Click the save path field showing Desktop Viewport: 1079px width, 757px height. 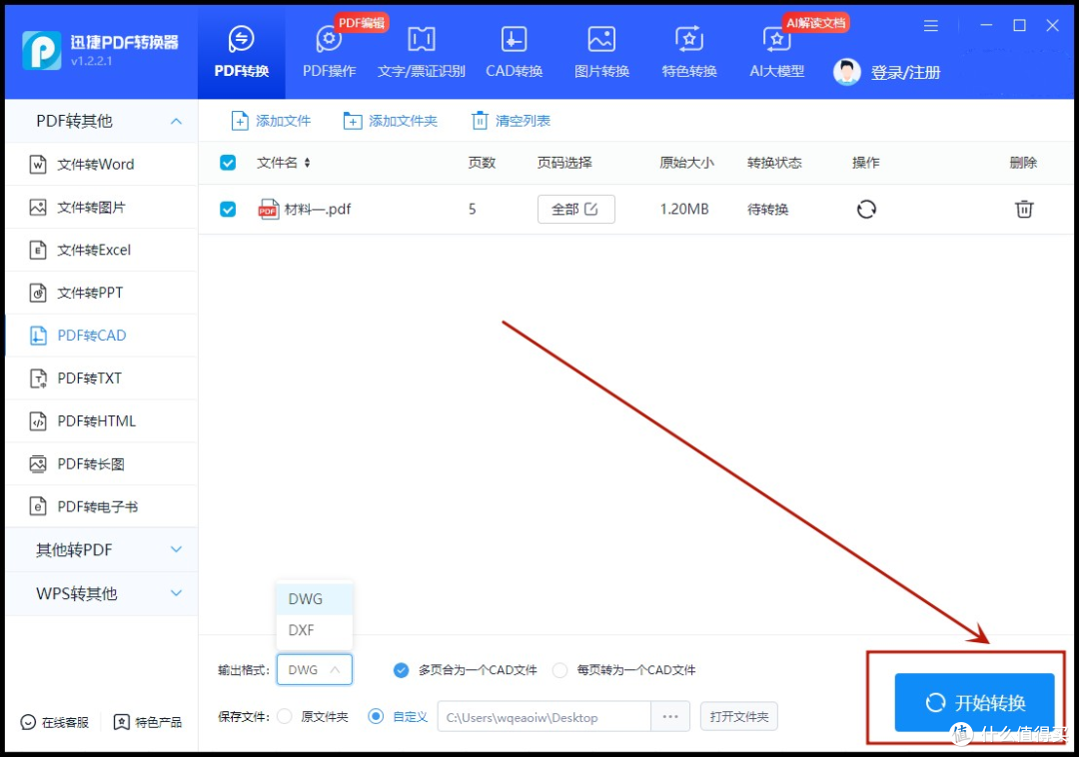click(543, 717)
